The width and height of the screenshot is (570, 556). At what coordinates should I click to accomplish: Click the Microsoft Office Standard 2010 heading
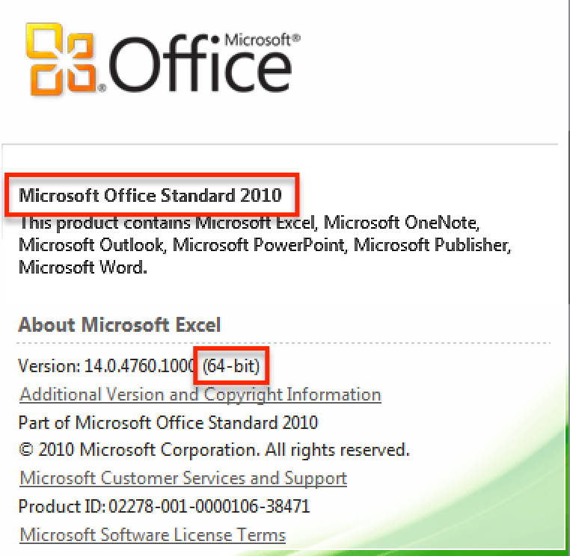pyautogui.click(x=150, y=196)
